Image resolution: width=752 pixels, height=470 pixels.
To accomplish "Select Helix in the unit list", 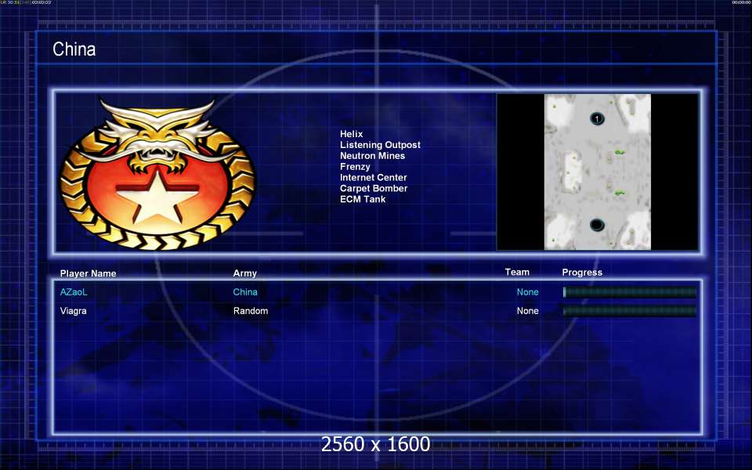I will click(352, 134).
